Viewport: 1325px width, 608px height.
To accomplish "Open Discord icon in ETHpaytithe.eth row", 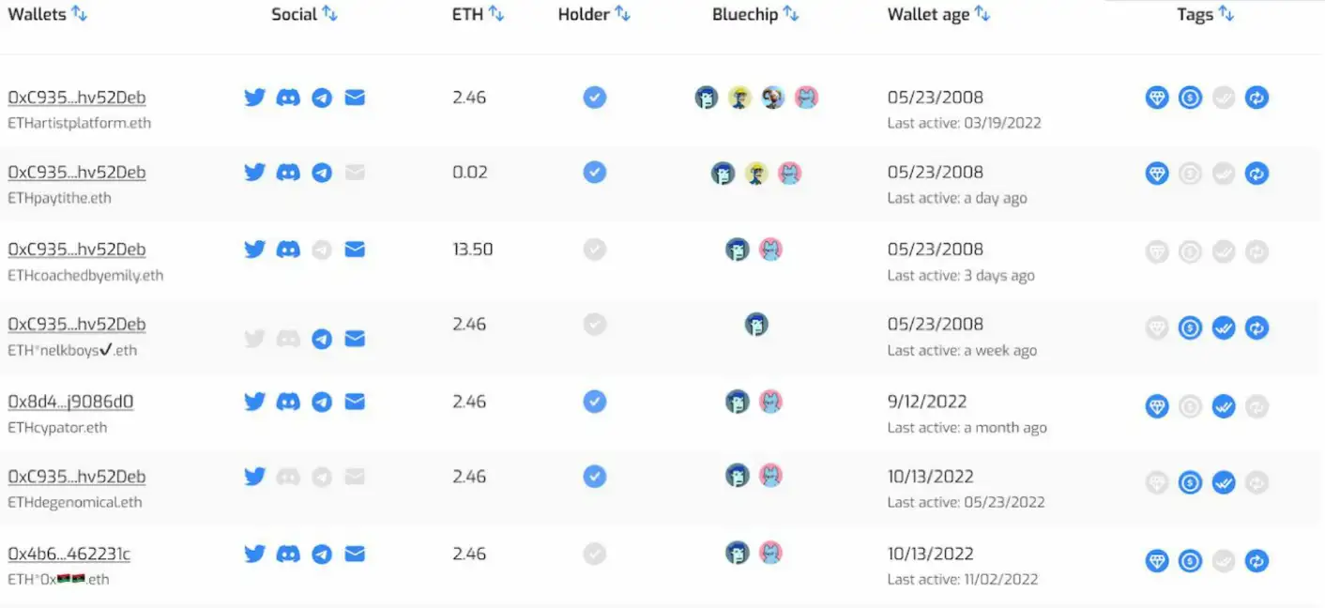I will click(288, 173).
